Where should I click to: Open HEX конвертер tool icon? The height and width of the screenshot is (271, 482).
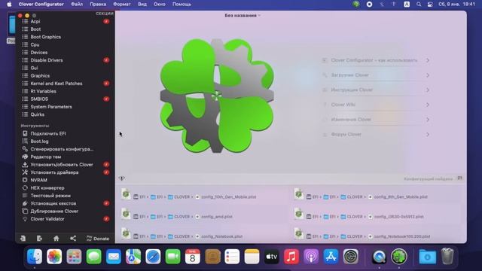[x=25, y=187]
